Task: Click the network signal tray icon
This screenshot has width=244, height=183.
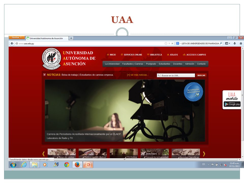Action: click(x=221, y=165)
